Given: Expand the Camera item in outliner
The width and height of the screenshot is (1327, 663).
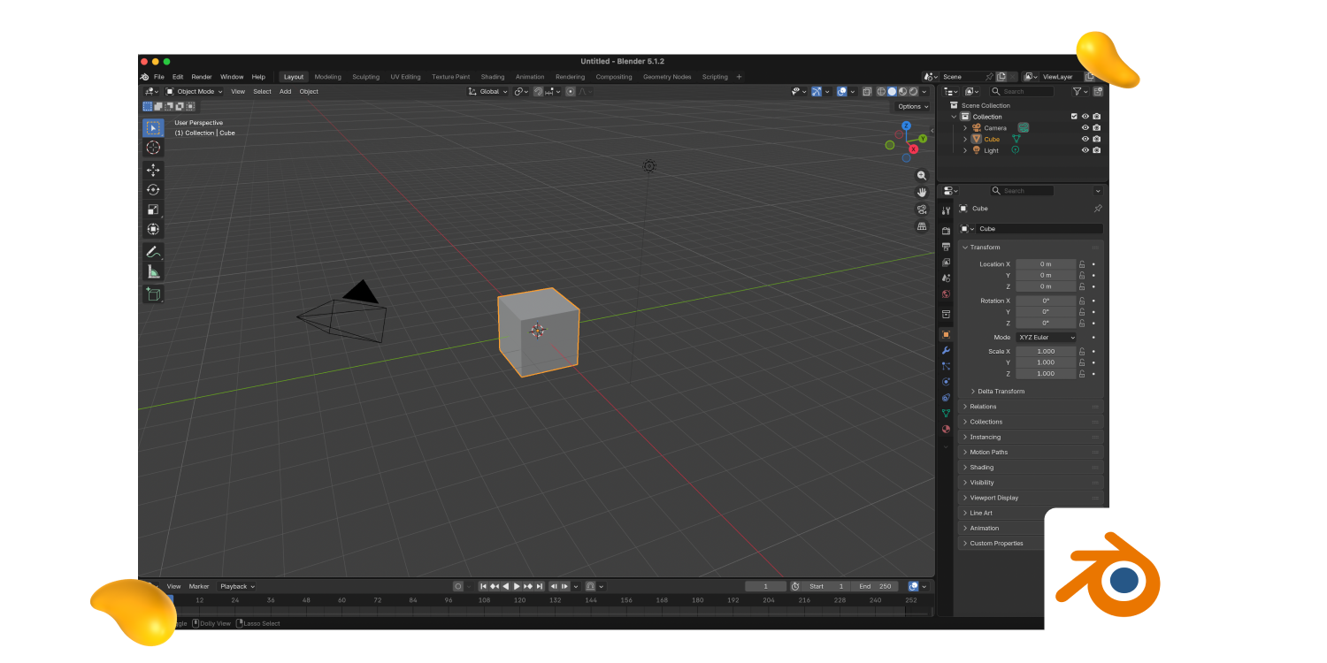Looking at the screenshot, I should pyautogui.click(x=965, y=128).
